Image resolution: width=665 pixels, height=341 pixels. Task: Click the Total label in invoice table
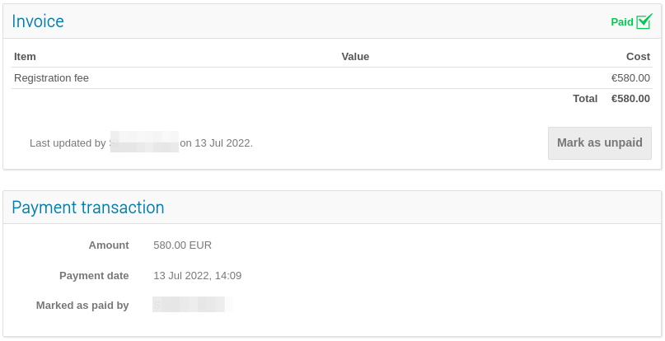point(585,99)
